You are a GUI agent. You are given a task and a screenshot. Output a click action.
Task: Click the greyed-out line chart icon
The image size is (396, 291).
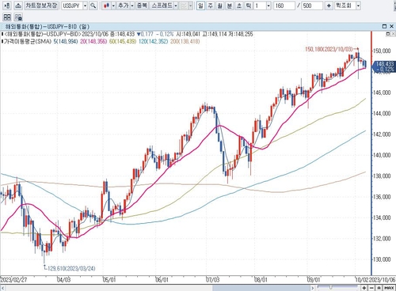184,6
